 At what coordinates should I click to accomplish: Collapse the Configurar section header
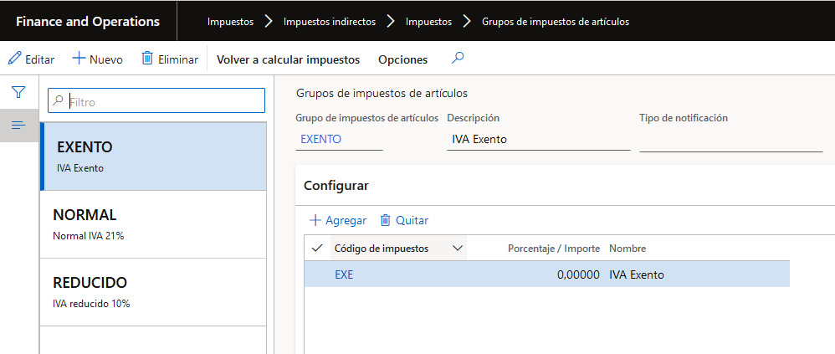pos(336,186)
